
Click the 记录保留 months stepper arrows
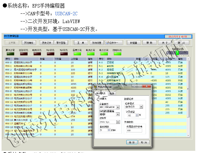(137, 115)
